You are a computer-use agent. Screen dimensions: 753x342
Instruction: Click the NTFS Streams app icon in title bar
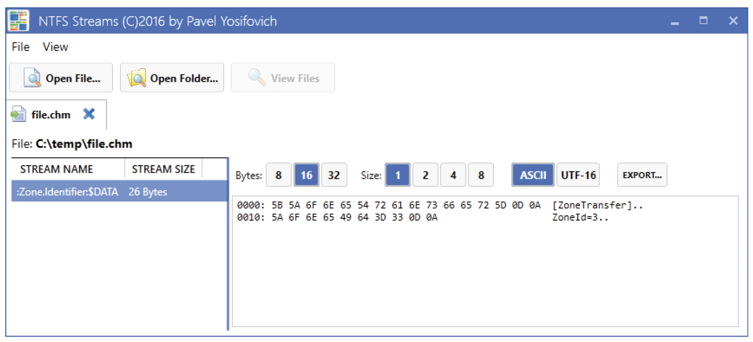tap(19, 21)
